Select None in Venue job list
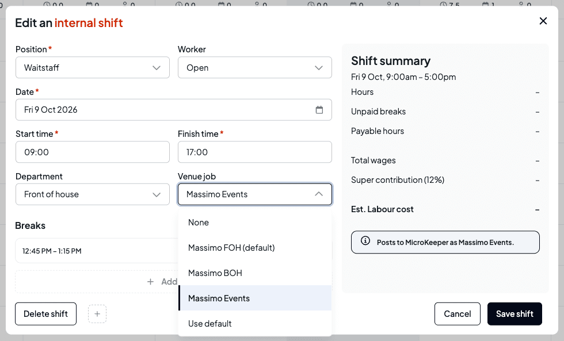 tap(254, 223)
